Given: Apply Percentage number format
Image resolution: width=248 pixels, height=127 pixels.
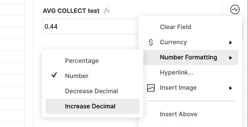Looking at the screenshot, I should tap(82, 61).
